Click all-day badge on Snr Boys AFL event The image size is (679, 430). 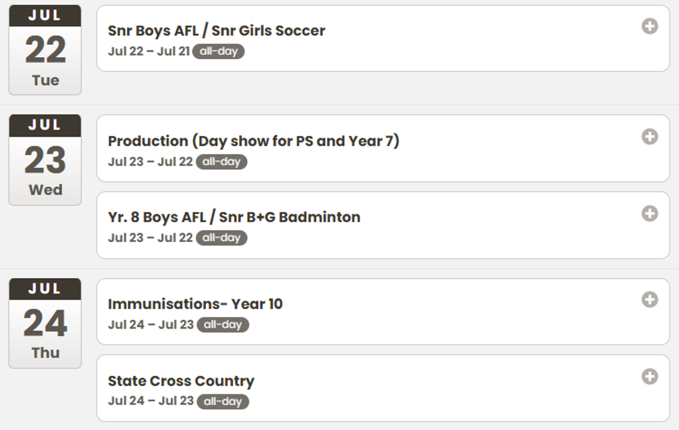(218, 51)
